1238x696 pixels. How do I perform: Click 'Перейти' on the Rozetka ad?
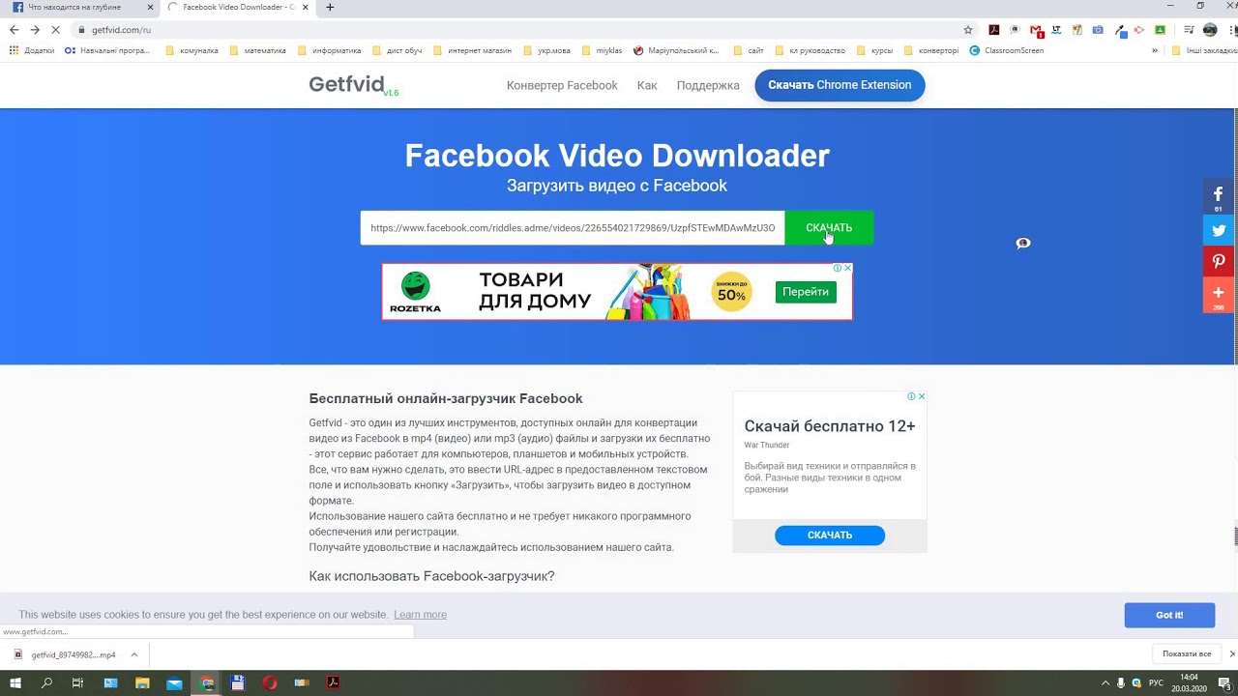click(806, 292)
